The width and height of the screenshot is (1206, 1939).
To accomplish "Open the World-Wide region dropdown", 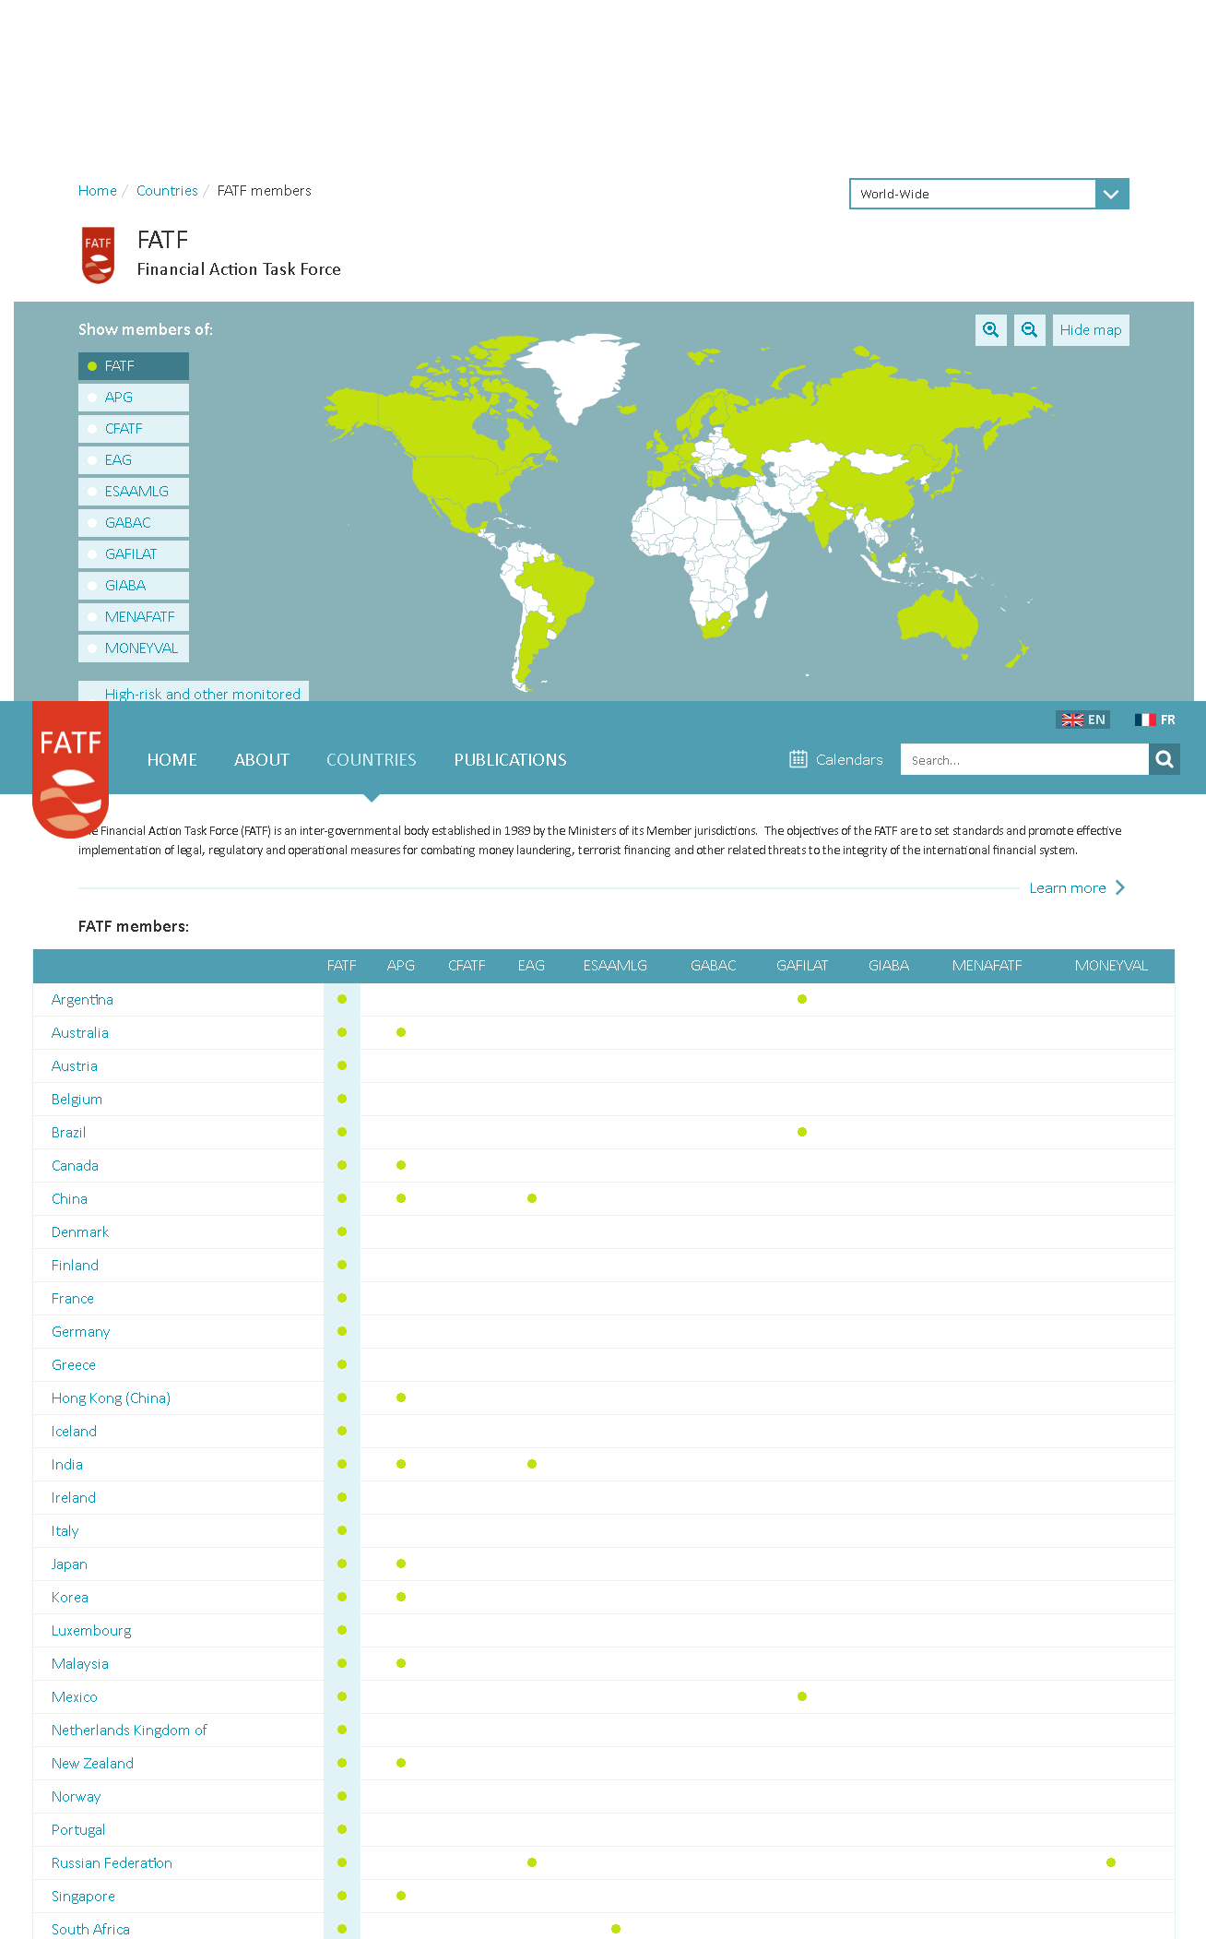I will pyautogui.click(x=988, y=194).
